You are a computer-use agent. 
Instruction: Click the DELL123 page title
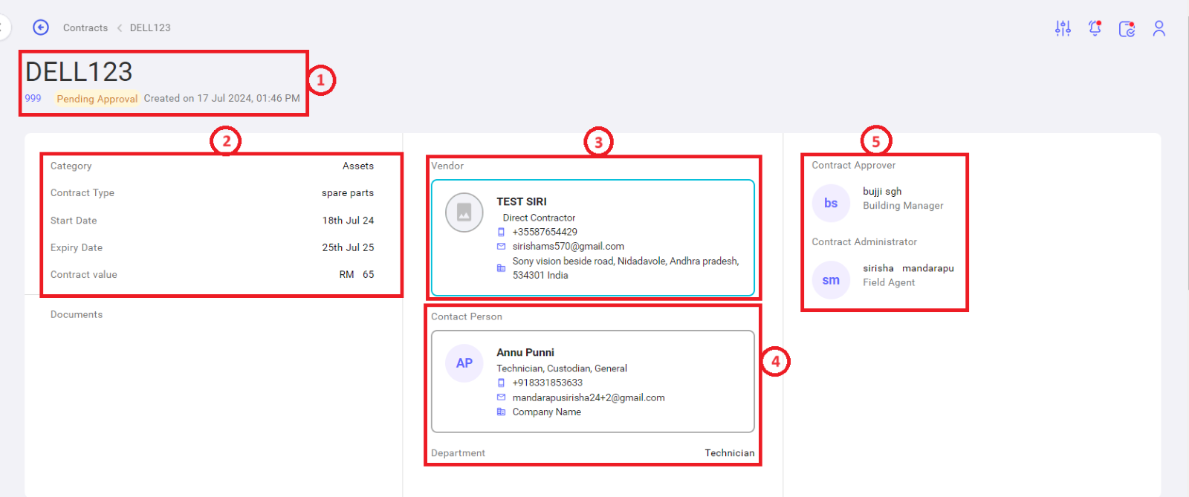click(79, 72)
